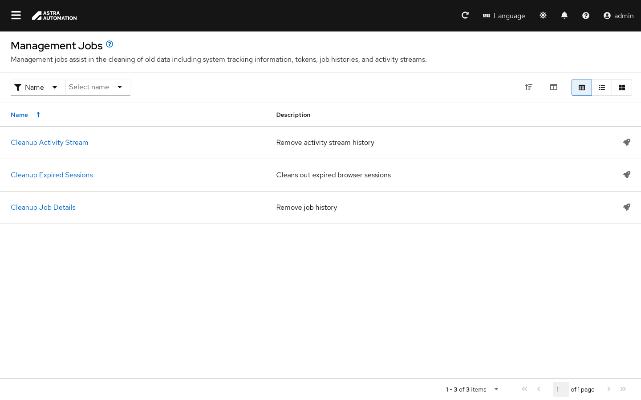Screen dimensions: 641x400
Task: Expand the items per page dropdown
Action: [496, 389]
